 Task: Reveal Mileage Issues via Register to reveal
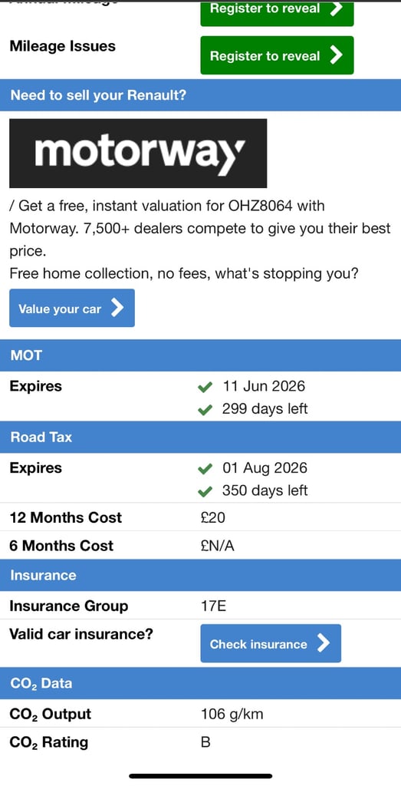point(277,55)
